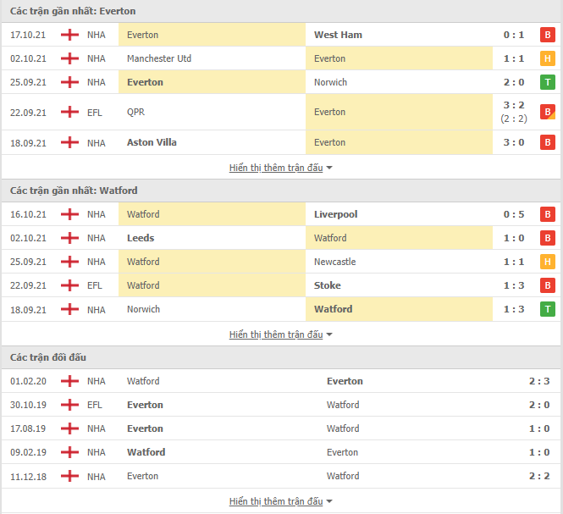Click the orange H badge for Watford vs Newcastle
563x514 pixels.
pos(547,262)
